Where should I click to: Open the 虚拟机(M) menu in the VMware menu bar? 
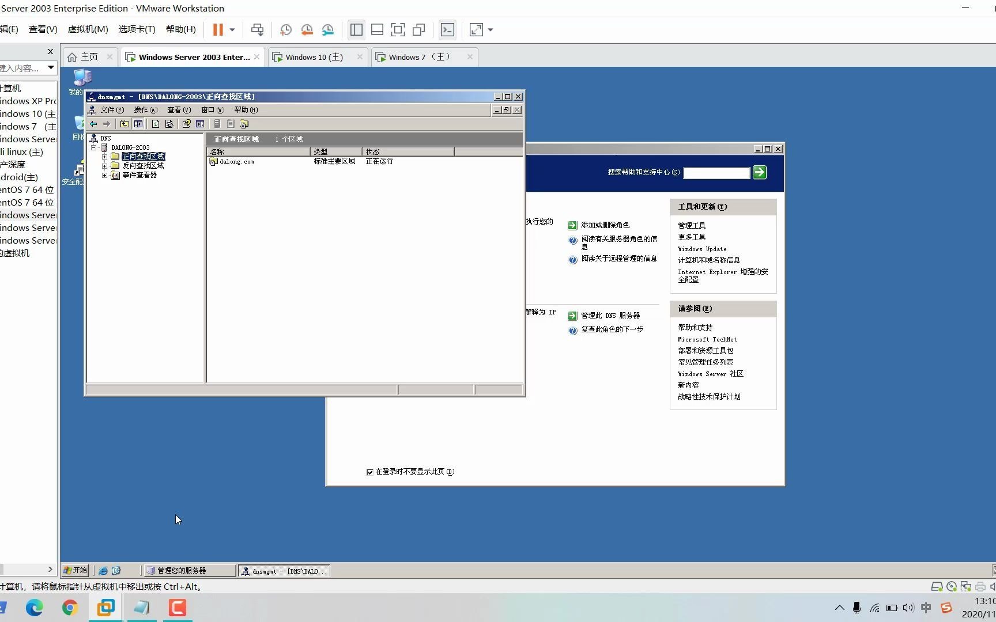pos(88,29)
